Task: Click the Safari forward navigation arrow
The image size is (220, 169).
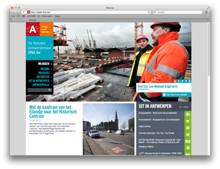Action: coord(18,12)
